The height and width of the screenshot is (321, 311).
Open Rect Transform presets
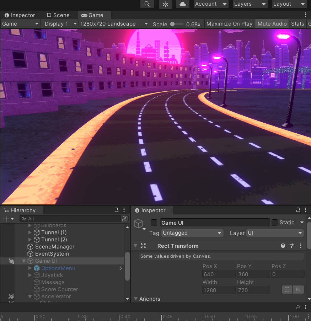pyautogui.click(x=292, y=246)
